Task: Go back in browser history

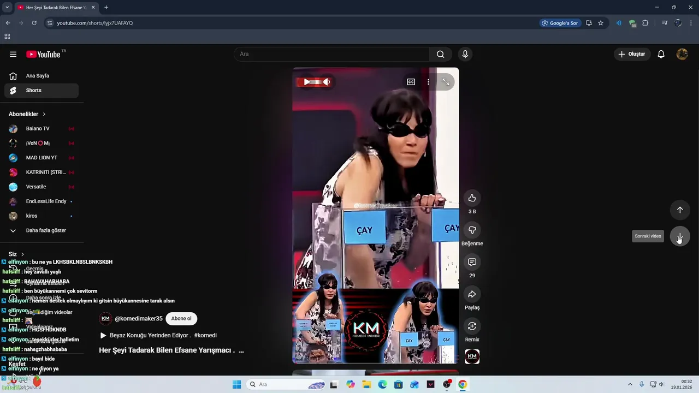Action: coord(8,23)
